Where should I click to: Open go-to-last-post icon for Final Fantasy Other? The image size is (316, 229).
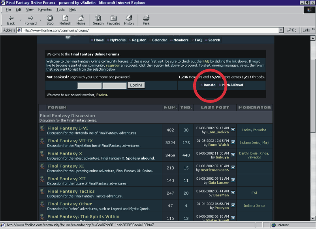point(233,205)
